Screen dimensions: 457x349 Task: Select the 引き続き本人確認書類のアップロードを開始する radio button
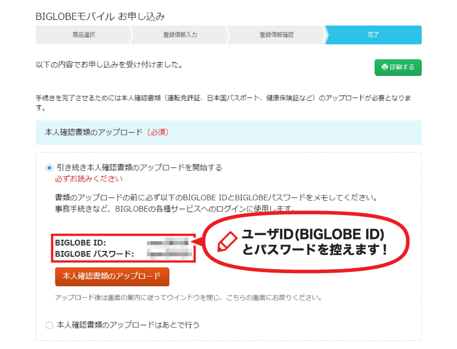coord(49,168)
